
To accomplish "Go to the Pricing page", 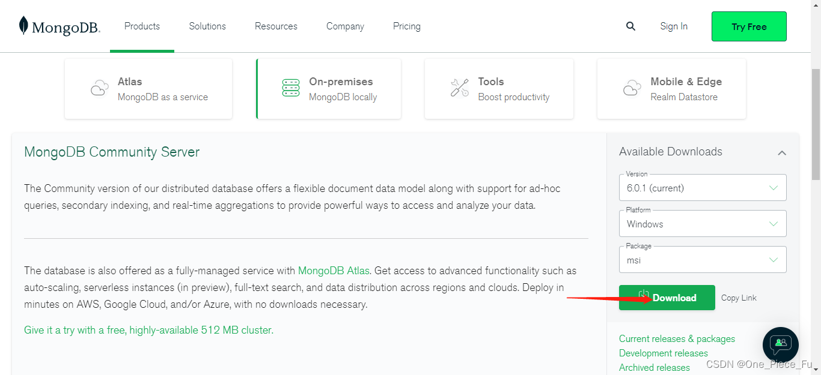I will tap(407, 26).
